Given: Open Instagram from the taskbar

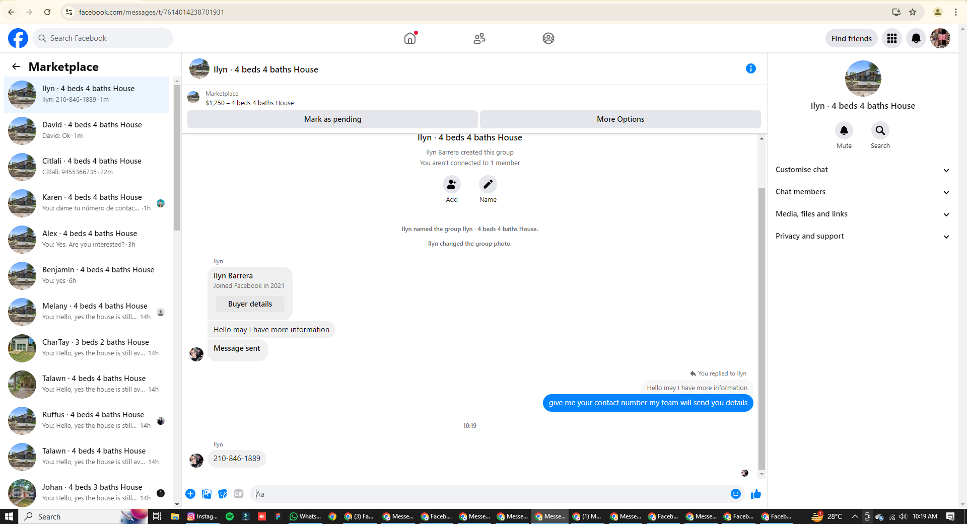Looking at the screenshot, I should click(202, 516).
